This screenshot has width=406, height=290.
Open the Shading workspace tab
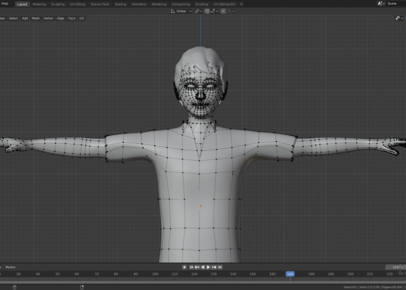pos(121,4)
